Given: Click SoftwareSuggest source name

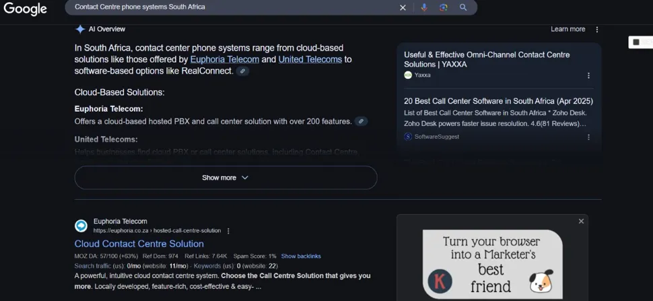Looking at the screenshot, I should pos(437,137).
